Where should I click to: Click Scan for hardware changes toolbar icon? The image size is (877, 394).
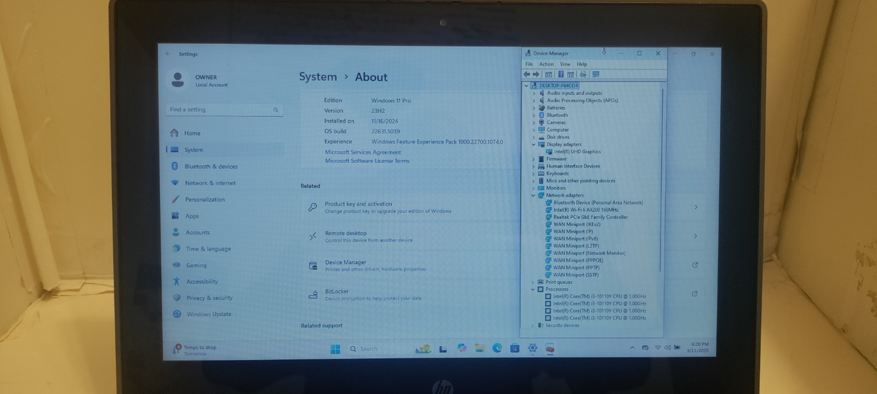tap(596, 75)
